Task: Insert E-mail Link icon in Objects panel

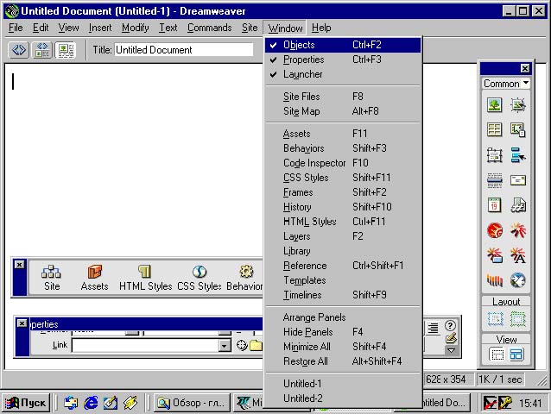Action: 518,180
